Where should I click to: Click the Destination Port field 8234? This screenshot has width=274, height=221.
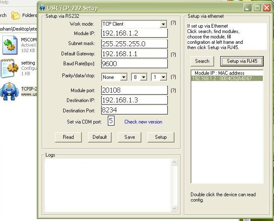coord(134,110)
